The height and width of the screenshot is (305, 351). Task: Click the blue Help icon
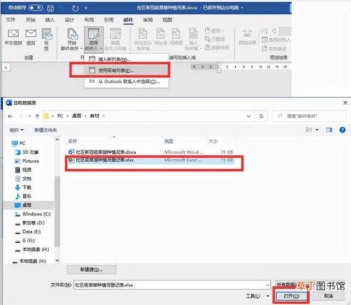342,130
